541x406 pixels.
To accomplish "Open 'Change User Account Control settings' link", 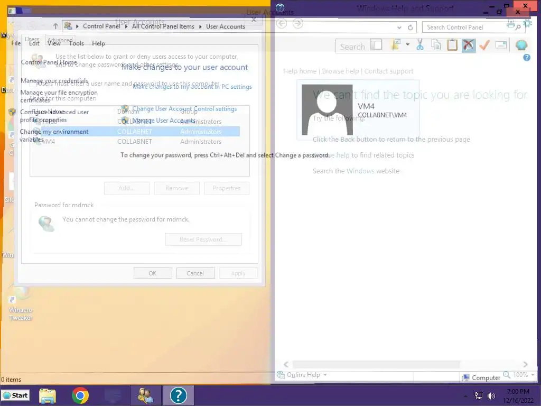I will [x=184, y=109].
